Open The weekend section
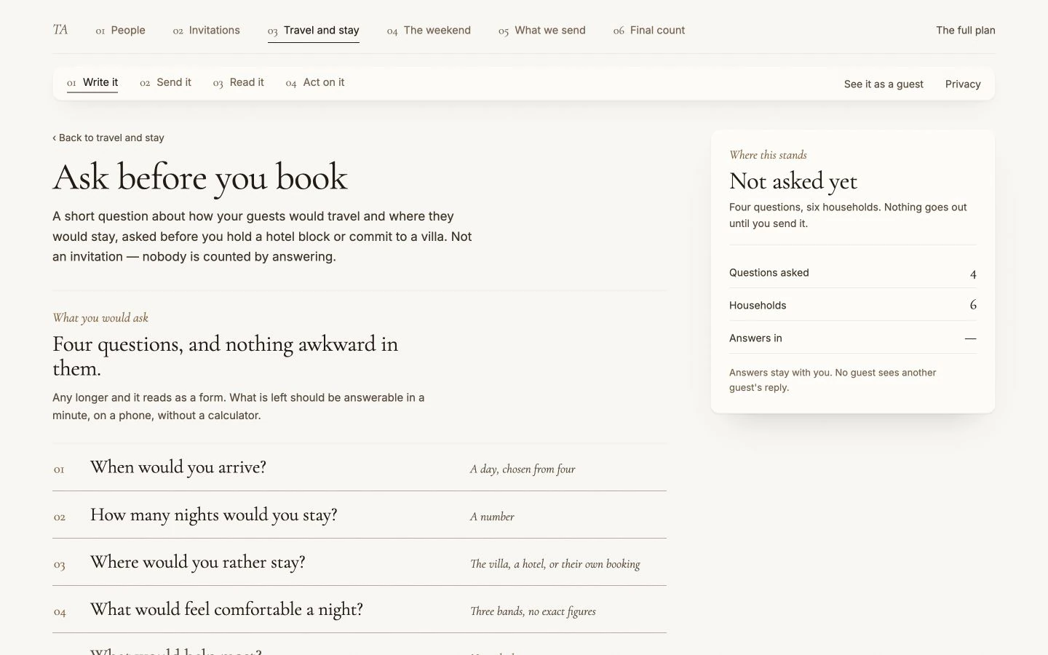 click(x=429, y=31)
